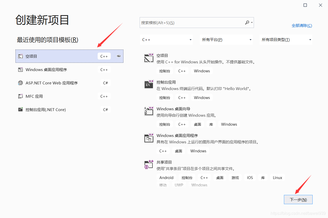The width and height of the screenshot is (328, 218).
Task: Open the search history dropdown arrow
Action: coord(252,23)
